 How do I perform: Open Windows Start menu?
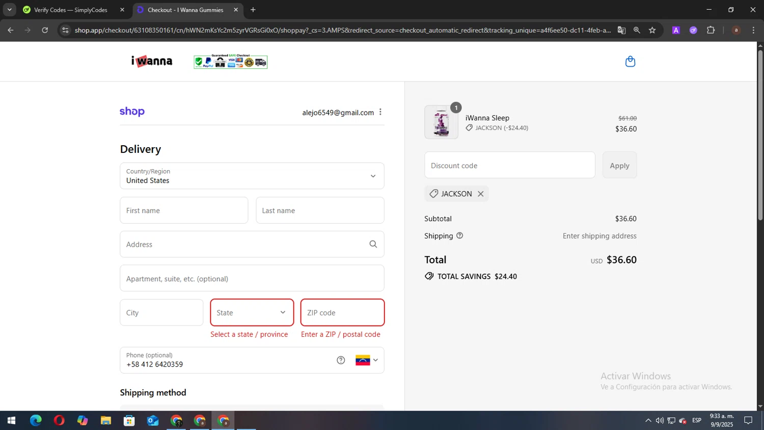tap(11, 420)
